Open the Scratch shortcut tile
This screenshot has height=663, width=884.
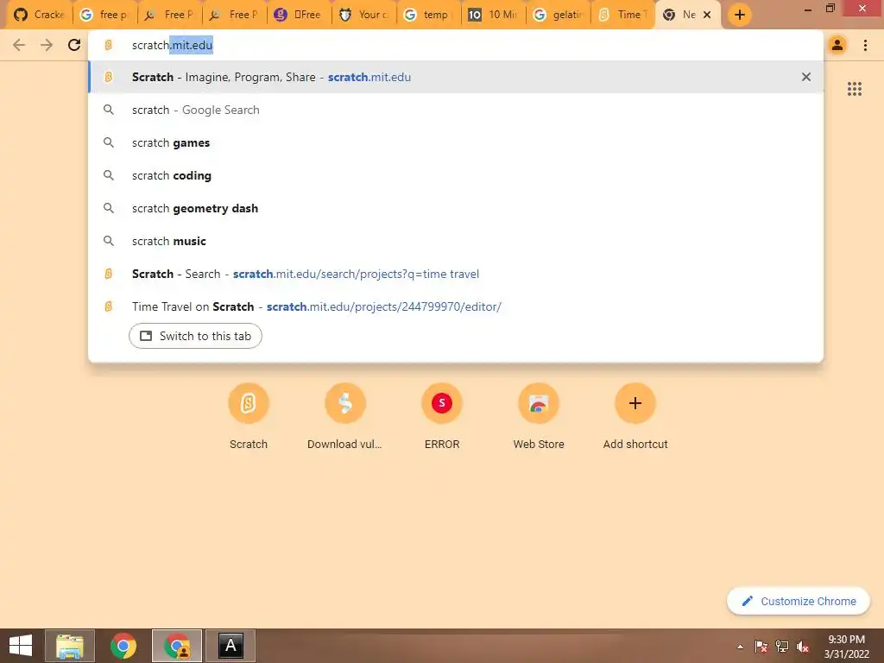(x=248, y=417)
